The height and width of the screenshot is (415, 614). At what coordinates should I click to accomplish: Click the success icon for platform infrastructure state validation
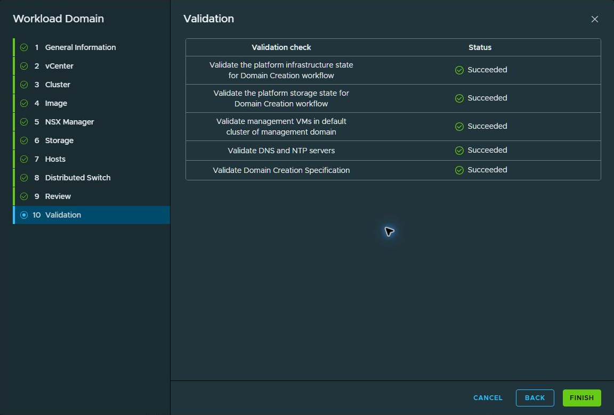tap(459, 70)
